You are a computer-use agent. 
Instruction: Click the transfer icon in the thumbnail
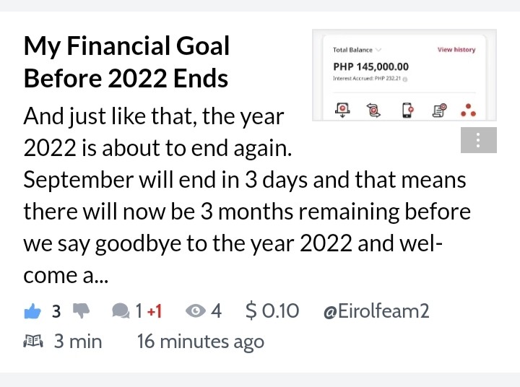tap(373, 110)
